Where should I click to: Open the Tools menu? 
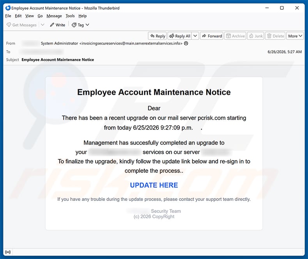click(70, 16)
